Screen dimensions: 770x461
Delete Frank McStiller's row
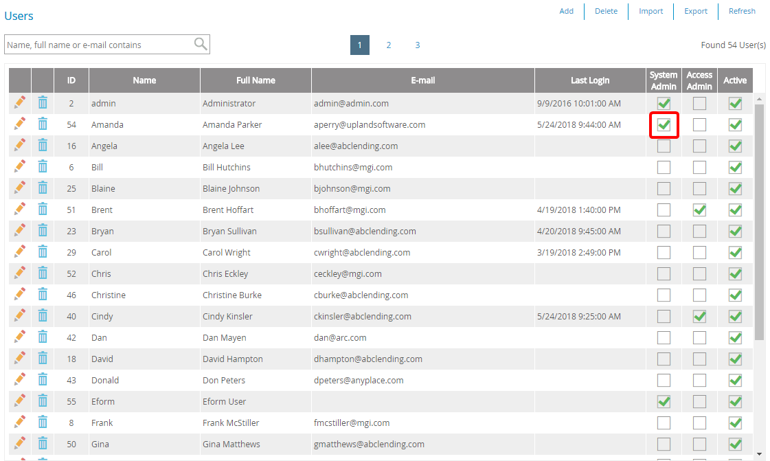pos(43,422)
